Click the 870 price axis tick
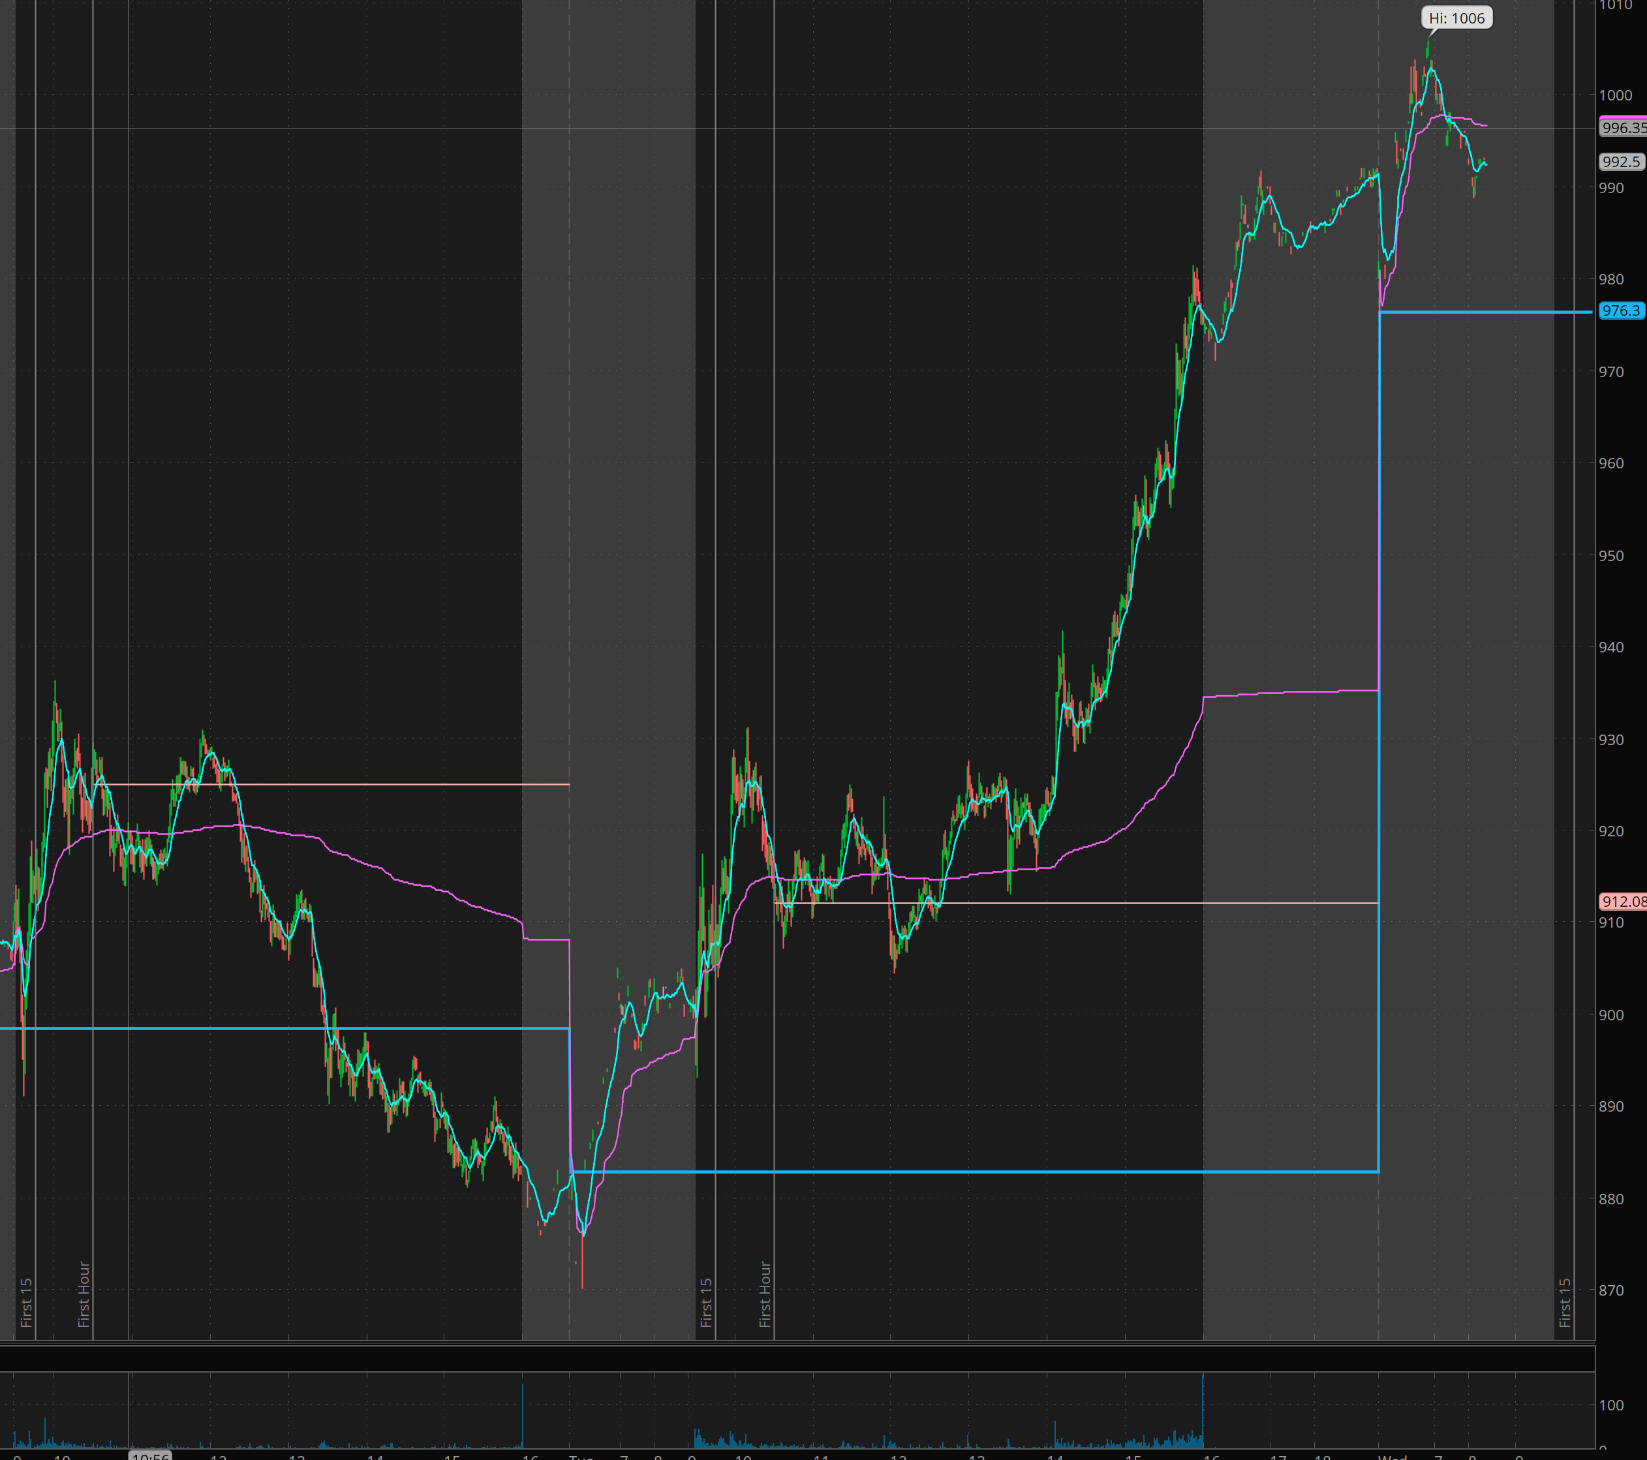The height and width of the screenshot is (1460, 1647). (x=1612, y=1291)
